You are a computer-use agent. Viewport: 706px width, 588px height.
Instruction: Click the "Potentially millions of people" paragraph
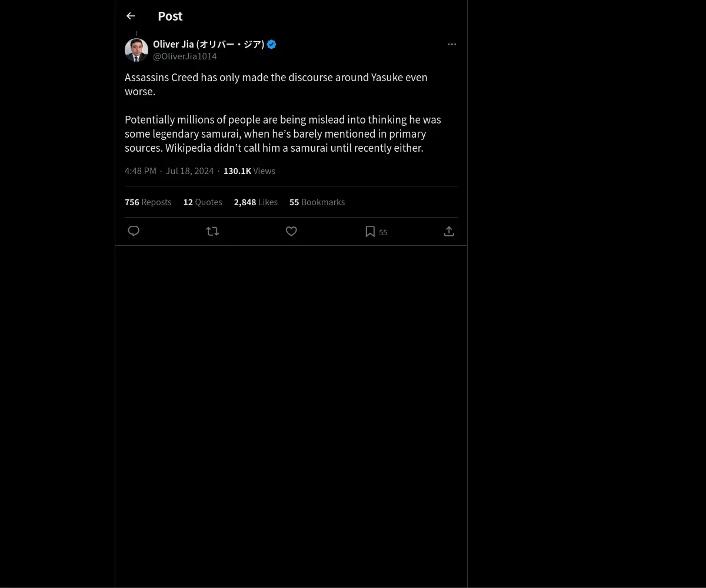click(x=282, y=133)
